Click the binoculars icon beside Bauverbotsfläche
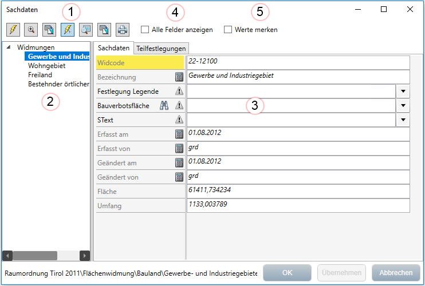This screenshot has height=286, width=425. 164,105
